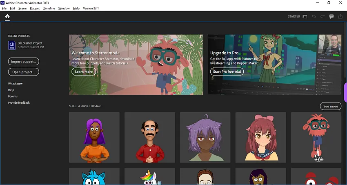Select the purple-haired woman puppet
The image size is (347, 185).
tap(94, 137)
